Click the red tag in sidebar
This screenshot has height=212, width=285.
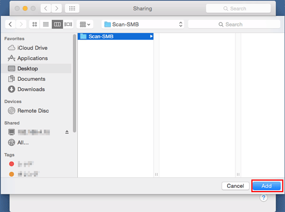pos(12,164)
